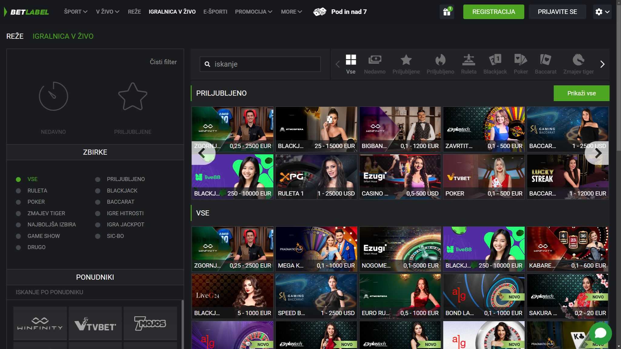Image resolution: width=621 pixels, height=349 pixels.
Task: Select the Priljubljeno flame category icon
Action: [x=440, y=64]
